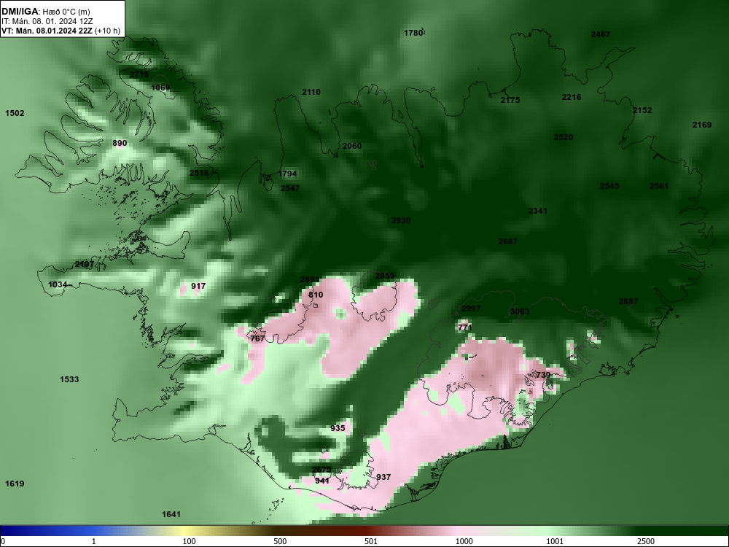This screenshot has height=547, width=729.
Task: Select the 2216 height value
Action: click(572, 97)
